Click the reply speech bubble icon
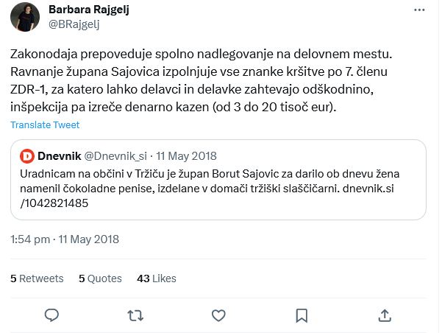442x333 pixels. click(x=51, y=315)
